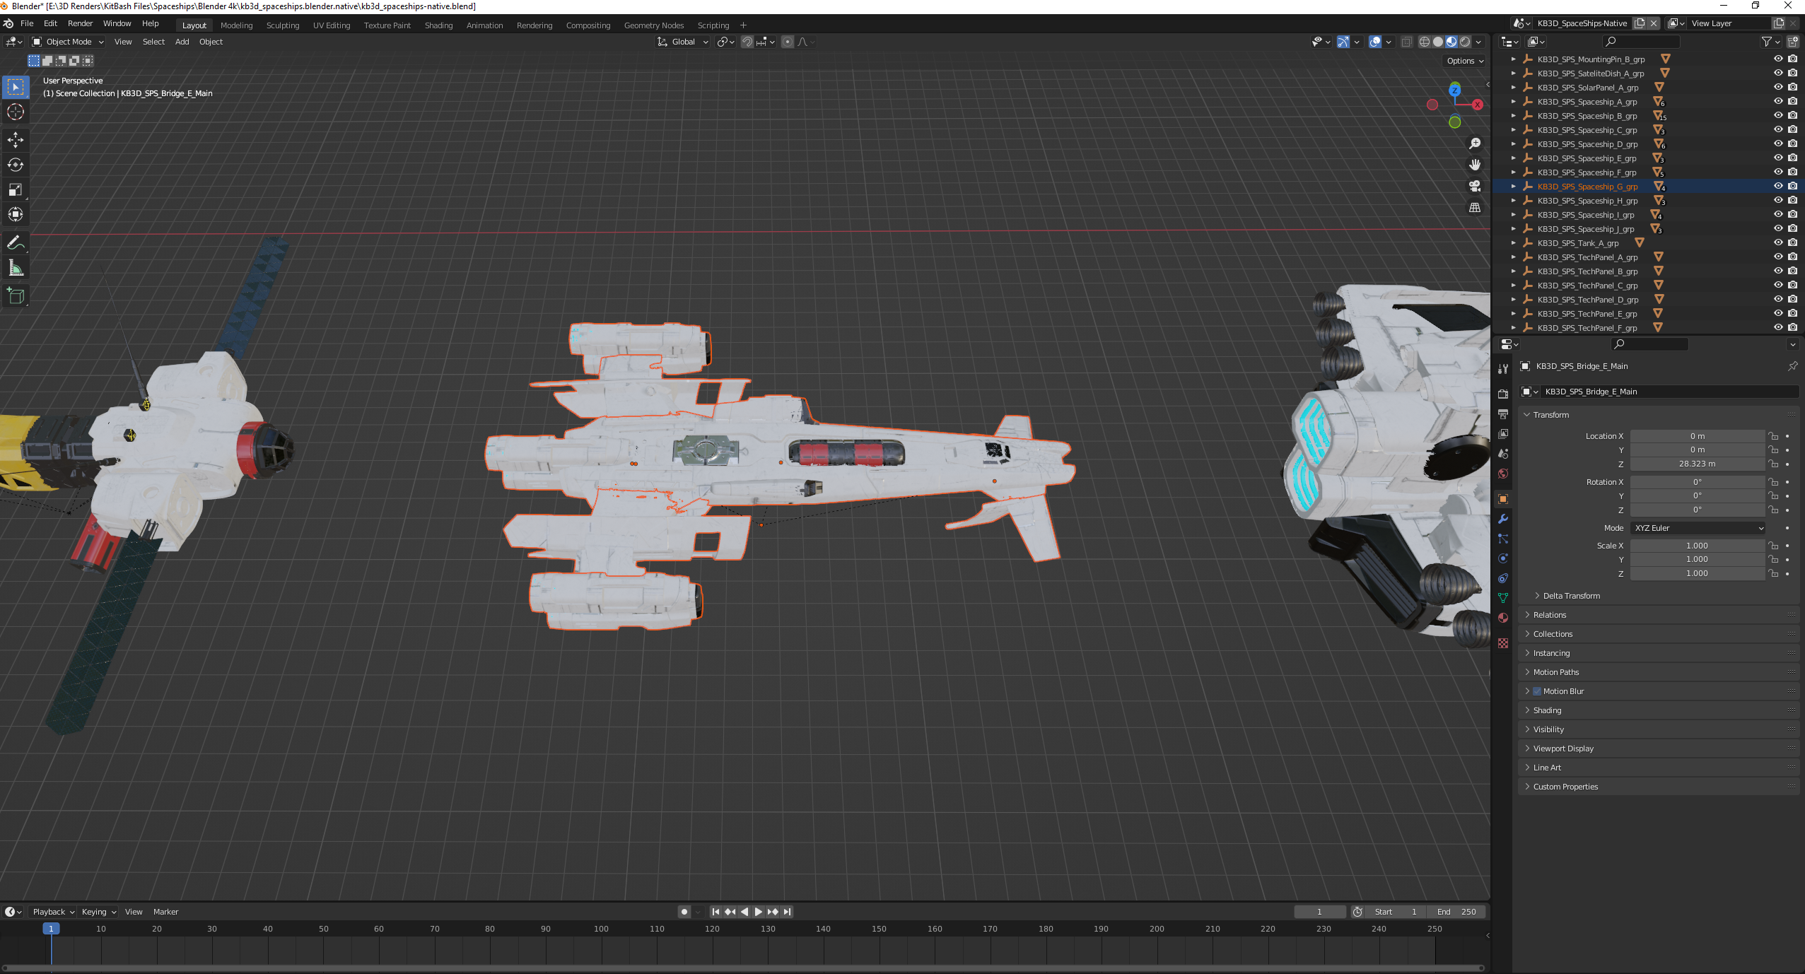Open the Scene properties tab
This screenshot has width=1805, height=974.
1503,453
